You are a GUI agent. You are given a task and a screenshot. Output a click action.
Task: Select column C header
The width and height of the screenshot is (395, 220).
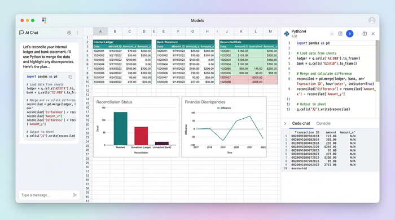point(129,32)
